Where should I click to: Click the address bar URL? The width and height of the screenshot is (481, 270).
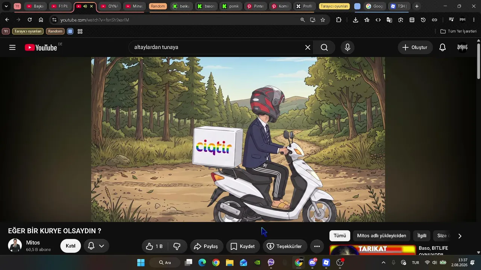coord(95,20)
